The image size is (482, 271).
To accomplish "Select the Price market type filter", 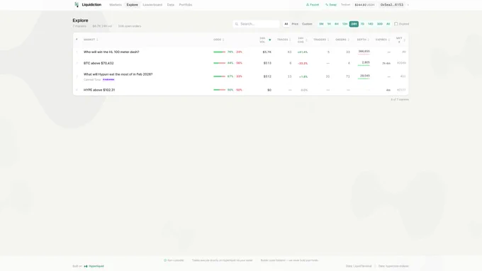I will pos(295,24).
